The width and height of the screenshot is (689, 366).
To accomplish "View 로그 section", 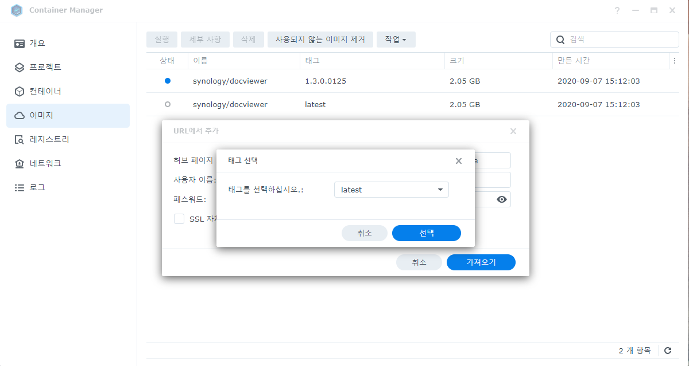I will coord(68,188).
